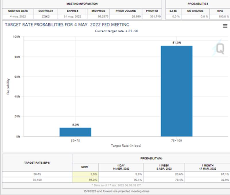
Task: Click the 50-75 target rate bar
Action: tap(75, 132)
